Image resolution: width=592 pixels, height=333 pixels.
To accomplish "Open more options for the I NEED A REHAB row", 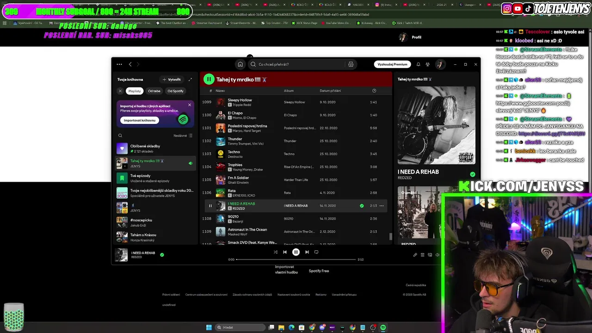I will click(382, 206).
